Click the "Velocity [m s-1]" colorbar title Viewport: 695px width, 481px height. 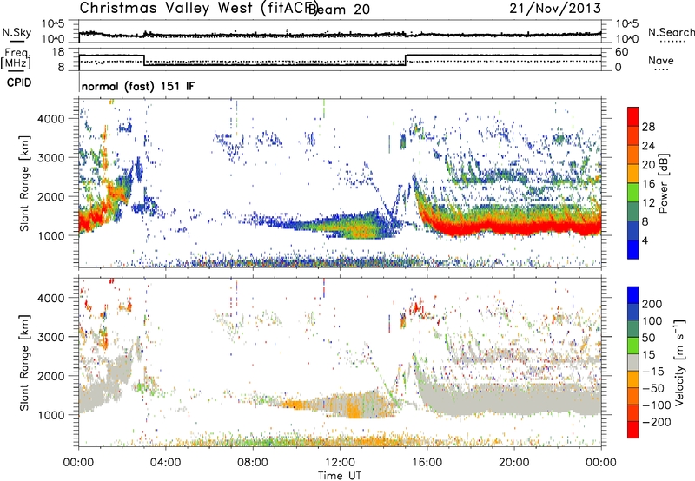click(x=679, y=362)
